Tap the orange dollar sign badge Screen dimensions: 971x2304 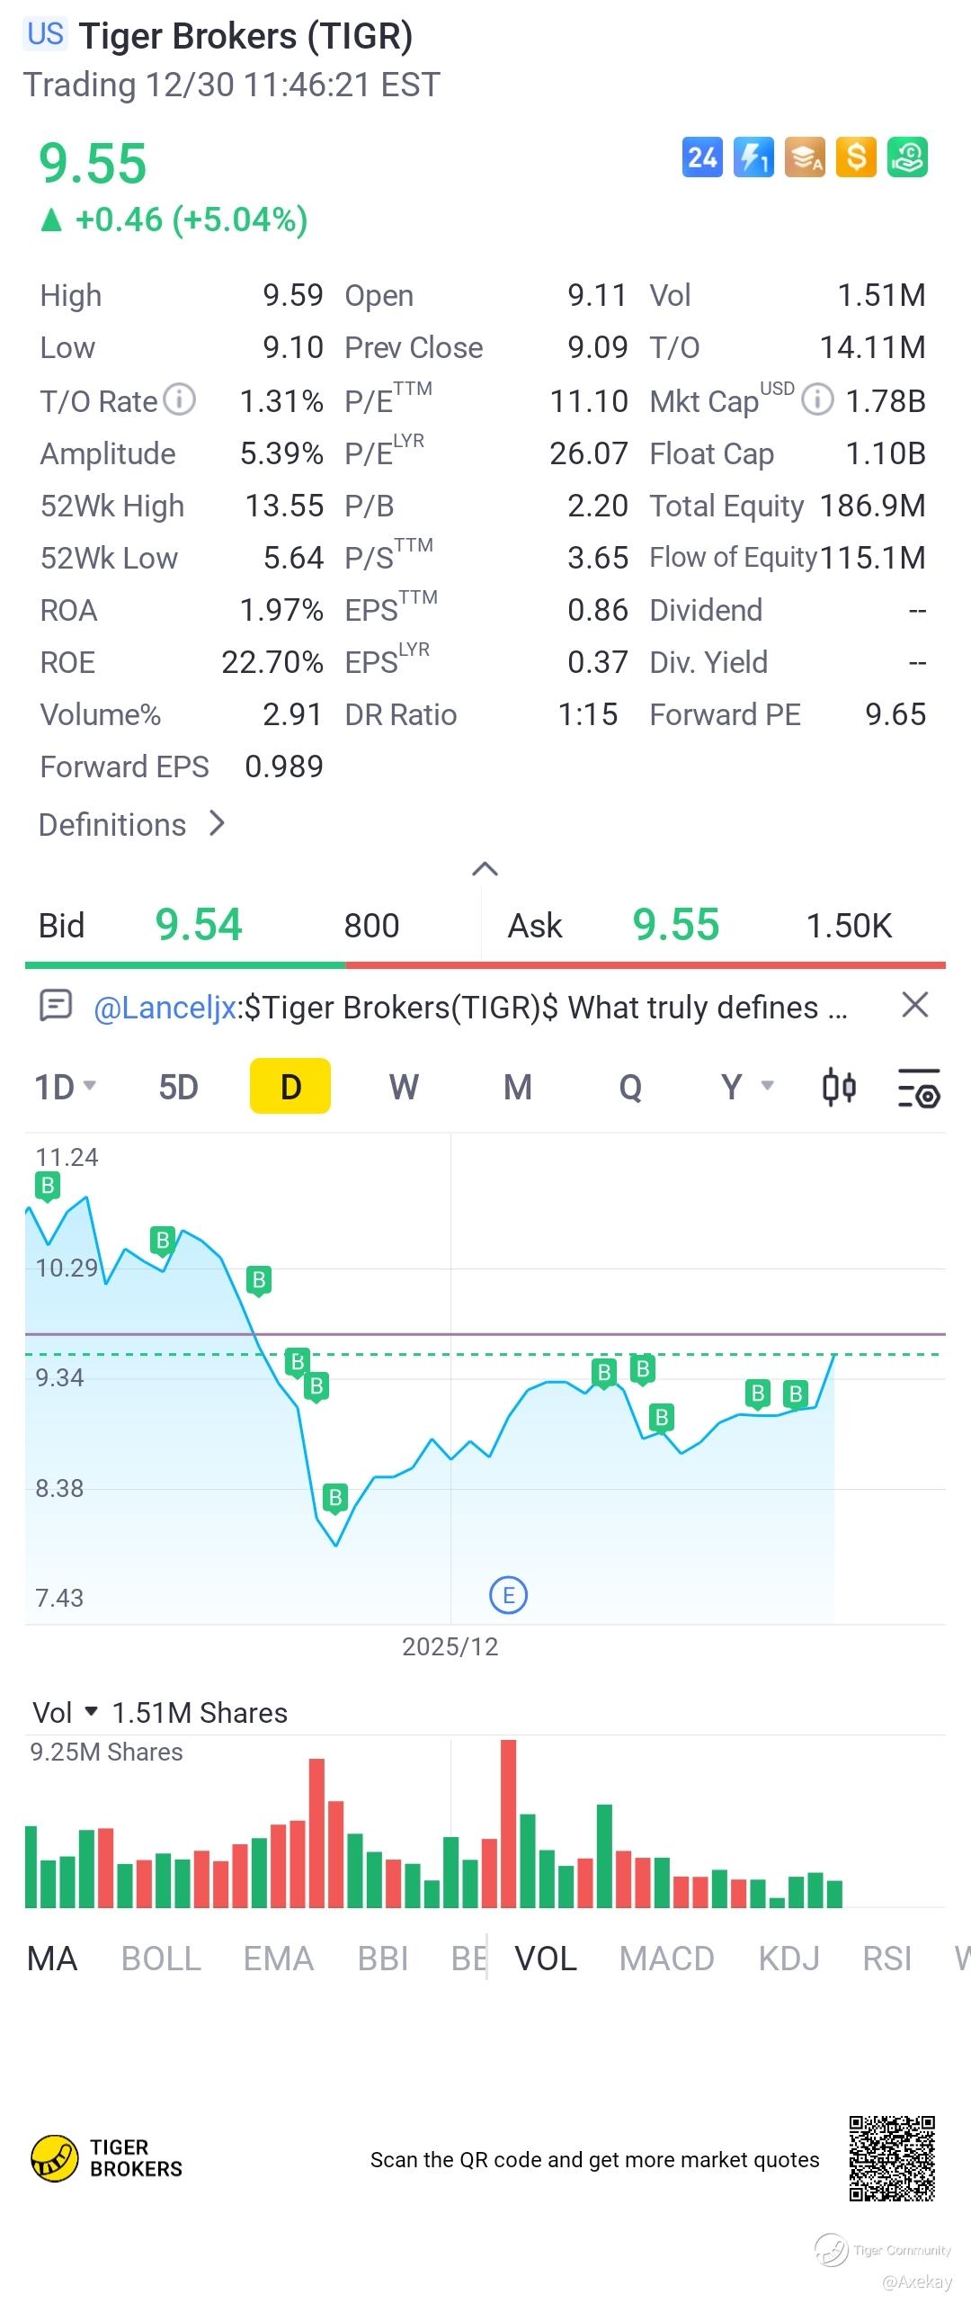click(855, 157)
